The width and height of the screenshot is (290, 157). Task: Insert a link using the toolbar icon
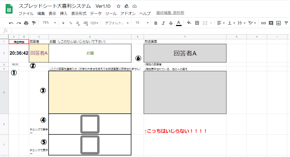(x=263, y=23)
